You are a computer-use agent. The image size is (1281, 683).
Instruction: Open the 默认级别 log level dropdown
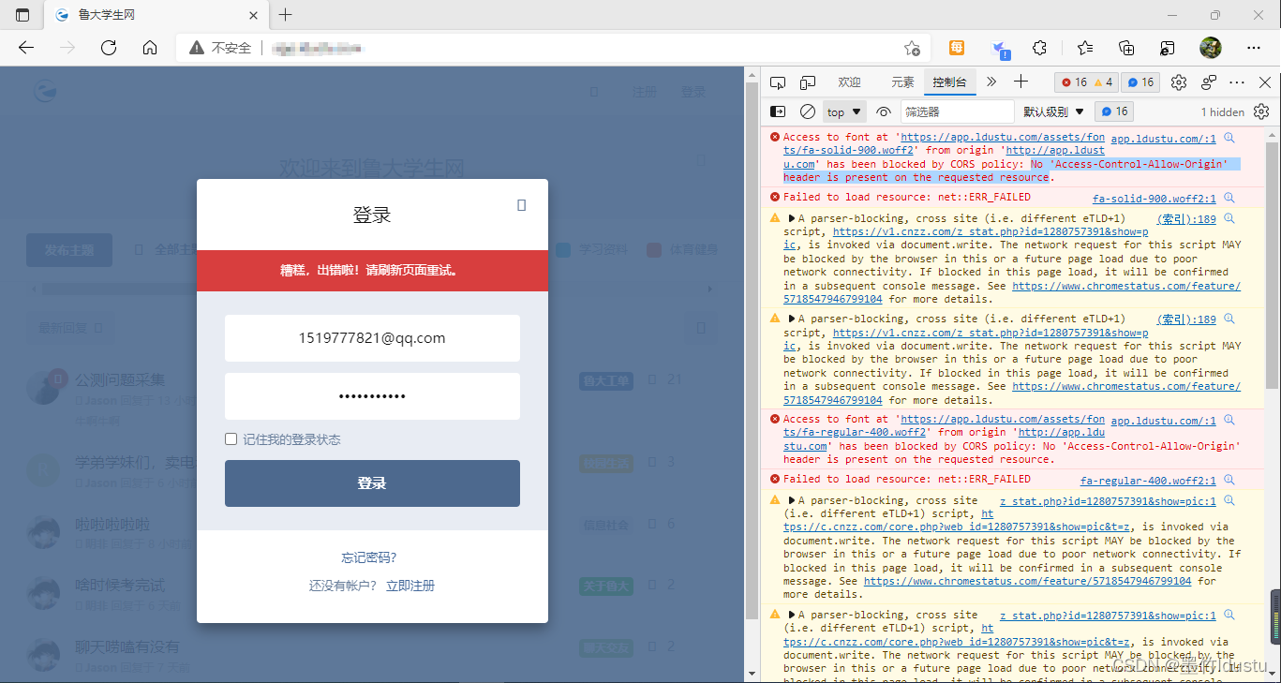pyautogui.click(x=1053, y=111)
